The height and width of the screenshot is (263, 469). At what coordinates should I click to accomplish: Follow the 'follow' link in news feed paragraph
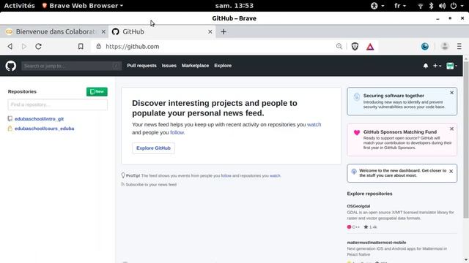(177, 132)
